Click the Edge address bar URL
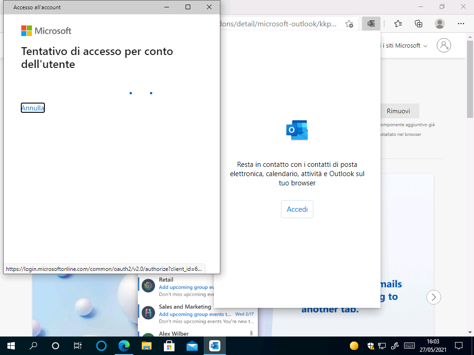 (278, 24)
